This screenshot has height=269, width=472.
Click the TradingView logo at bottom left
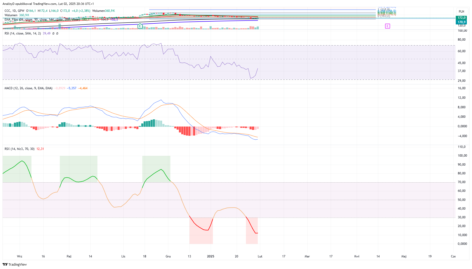(15, 264)
